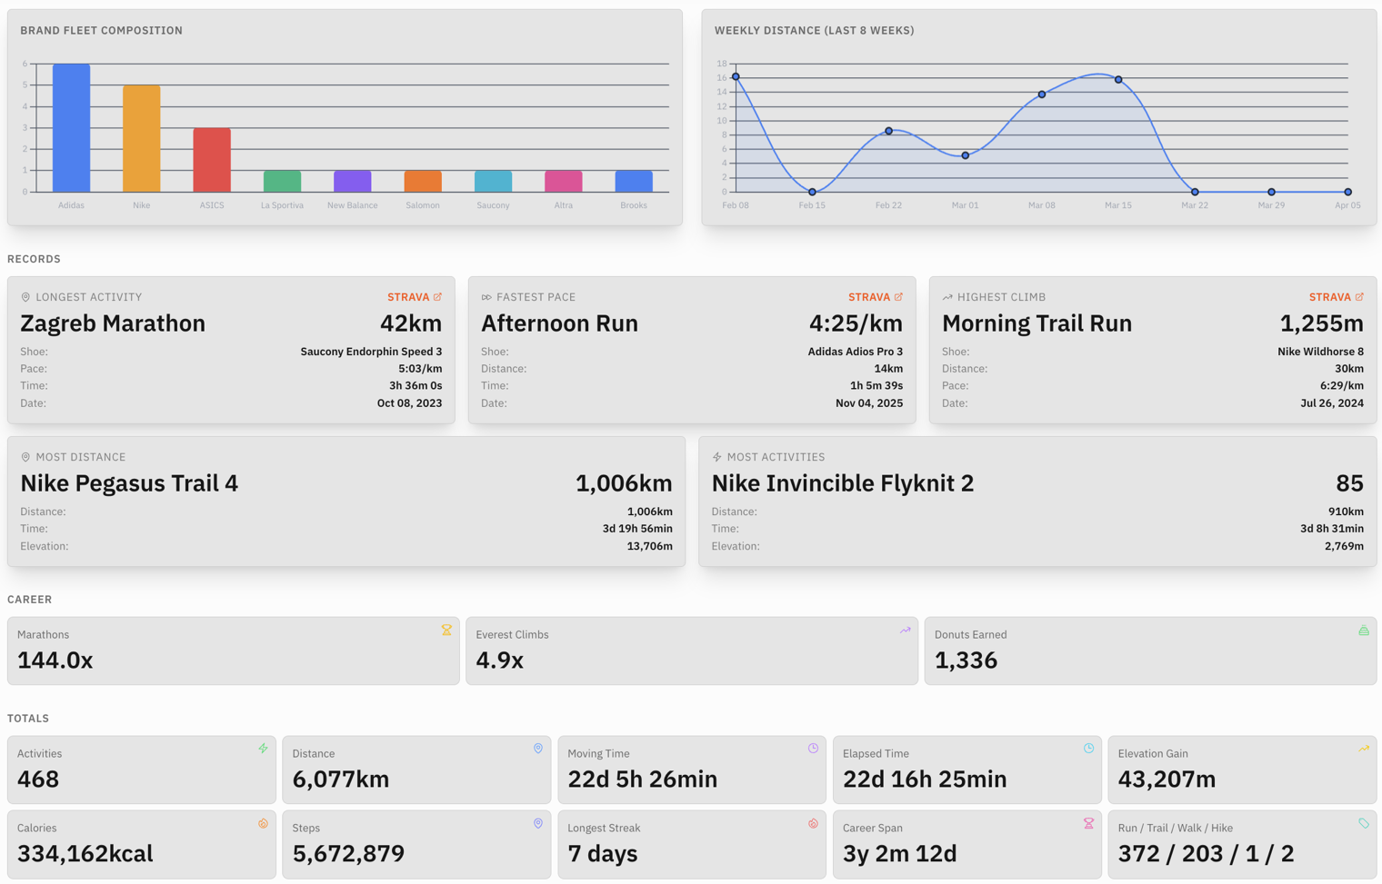Select the Brooks bar in chart
Viewport: 1382px width, 884px height.
pyautogui.click(x=634, y=181)
